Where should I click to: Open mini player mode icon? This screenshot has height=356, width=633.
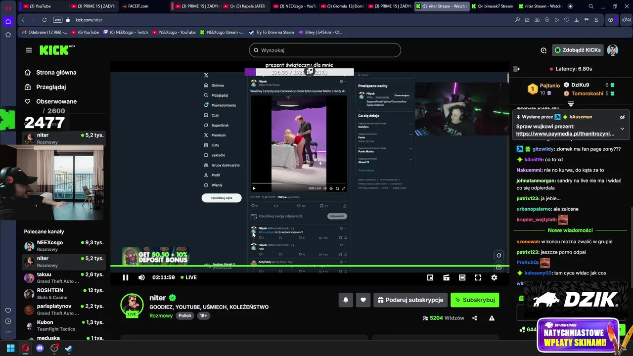tap(430, 277)
